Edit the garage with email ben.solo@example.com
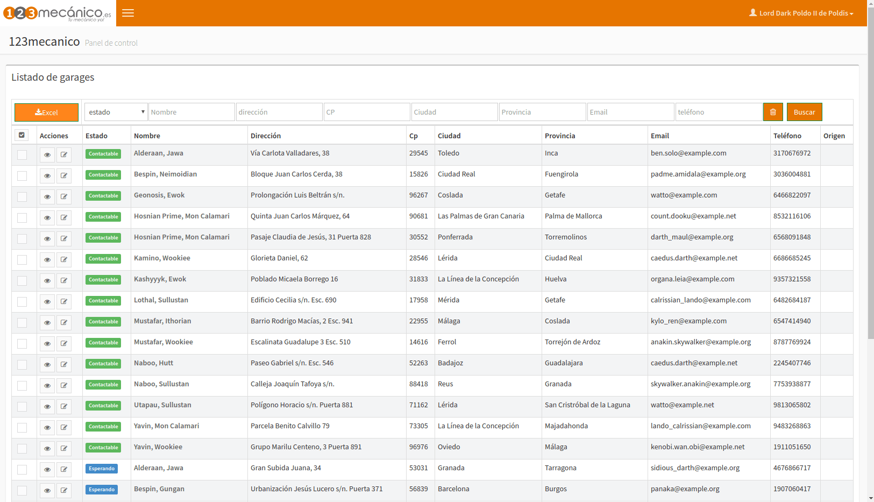Viewport: 874px width, 502px height. click(x=64, y=155)
